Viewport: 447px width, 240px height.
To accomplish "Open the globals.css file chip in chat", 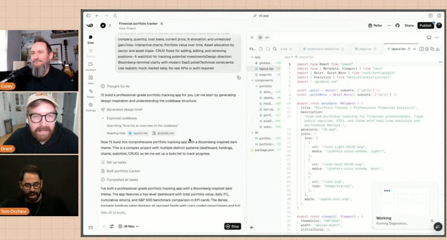I will coord(163,133).
